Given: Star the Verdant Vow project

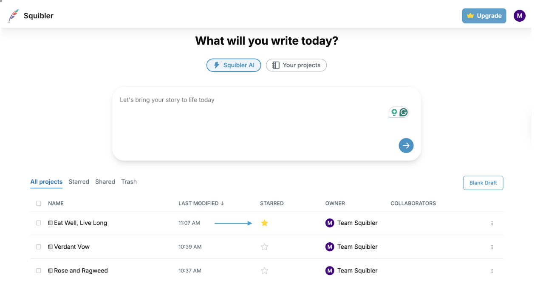Looking at the screenshot, I should pos(264,247).
